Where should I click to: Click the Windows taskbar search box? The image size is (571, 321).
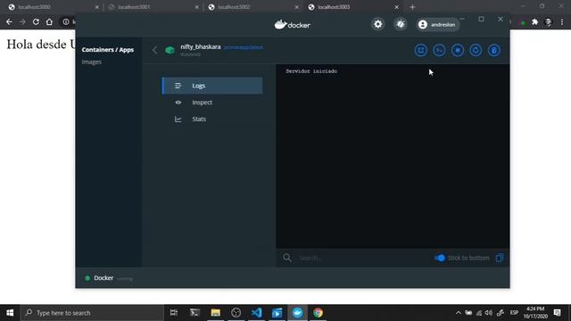coord(92,313)
